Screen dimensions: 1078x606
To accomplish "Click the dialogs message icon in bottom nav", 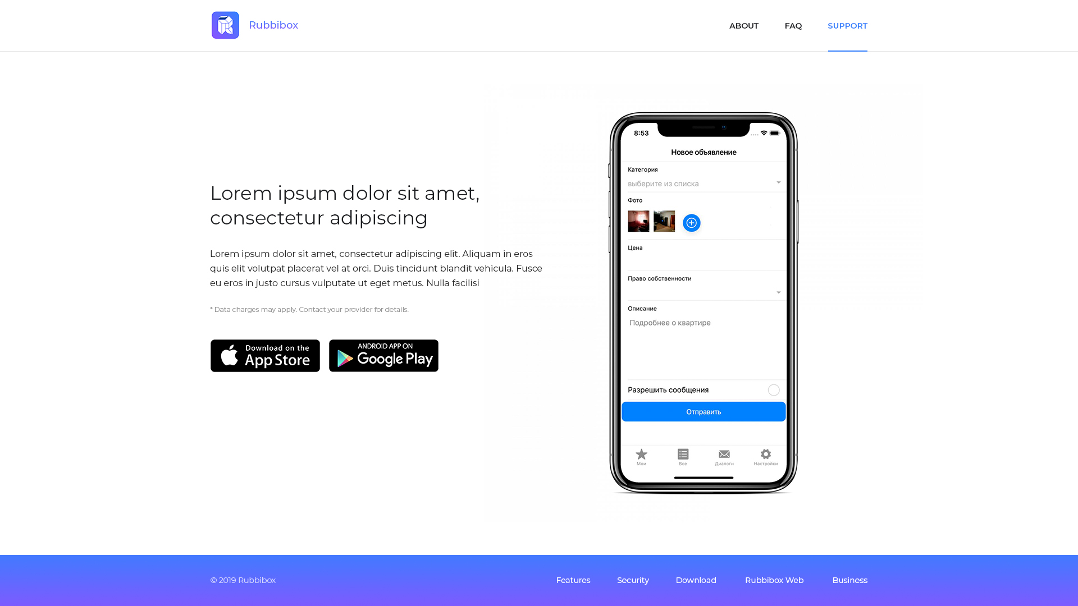I will 724,454.
